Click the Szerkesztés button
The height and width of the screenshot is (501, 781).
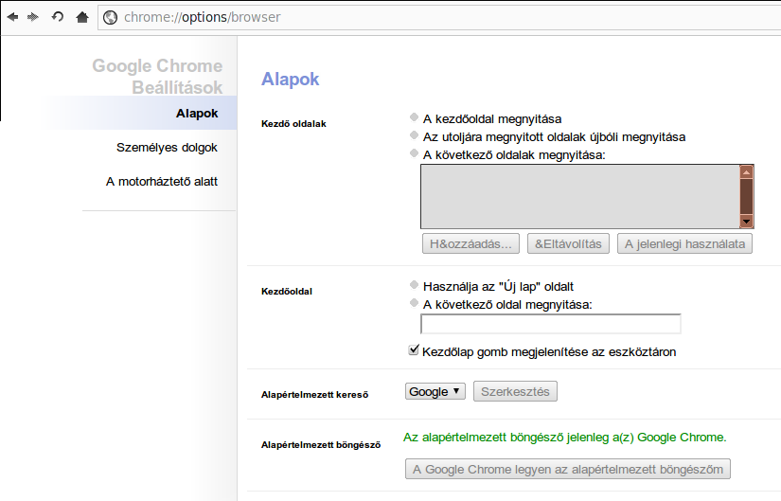coord(515,391)
